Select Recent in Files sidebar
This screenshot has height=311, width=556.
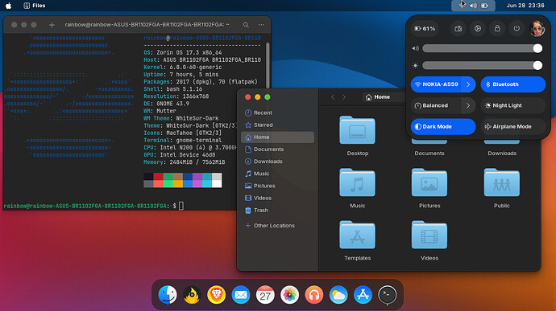(x=277, y=113)
